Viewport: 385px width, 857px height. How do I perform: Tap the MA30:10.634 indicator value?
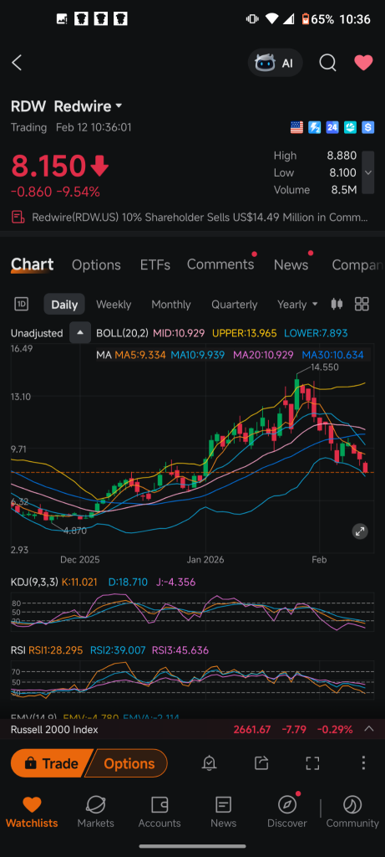[332, 355]
